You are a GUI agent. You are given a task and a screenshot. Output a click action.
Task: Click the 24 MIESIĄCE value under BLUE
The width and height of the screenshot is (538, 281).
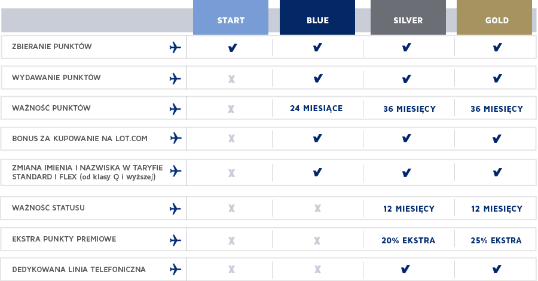316,109
